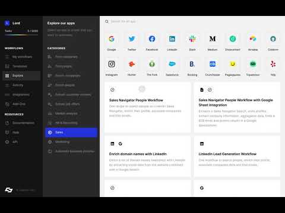Open Add-Ons in the sidebar
Image resolution: width=285 pixels, height=213 pixels.
(x=21, y=104)
